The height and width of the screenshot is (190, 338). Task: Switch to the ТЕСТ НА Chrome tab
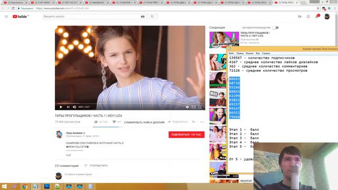69,3
